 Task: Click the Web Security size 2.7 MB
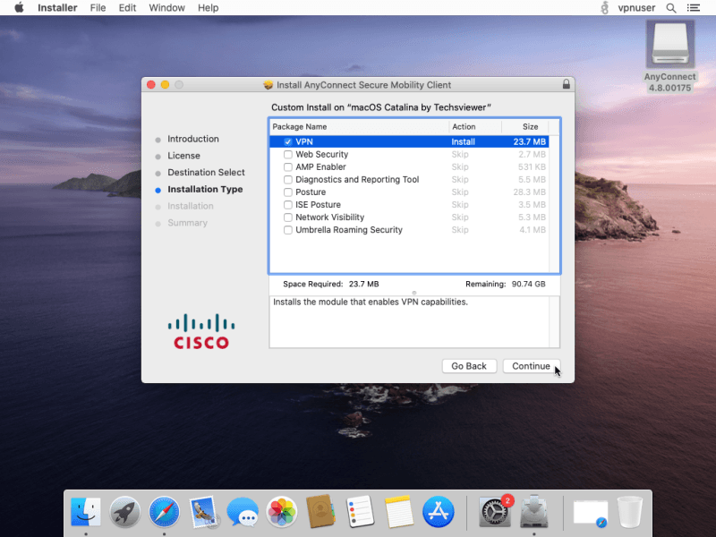(x=532, y=154)
